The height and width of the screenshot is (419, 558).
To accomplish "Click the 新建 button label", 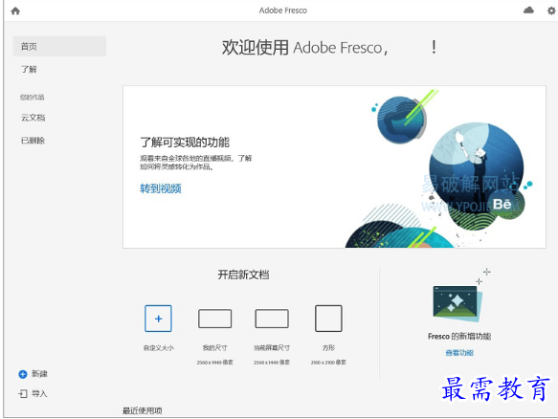I will (39, 374).
